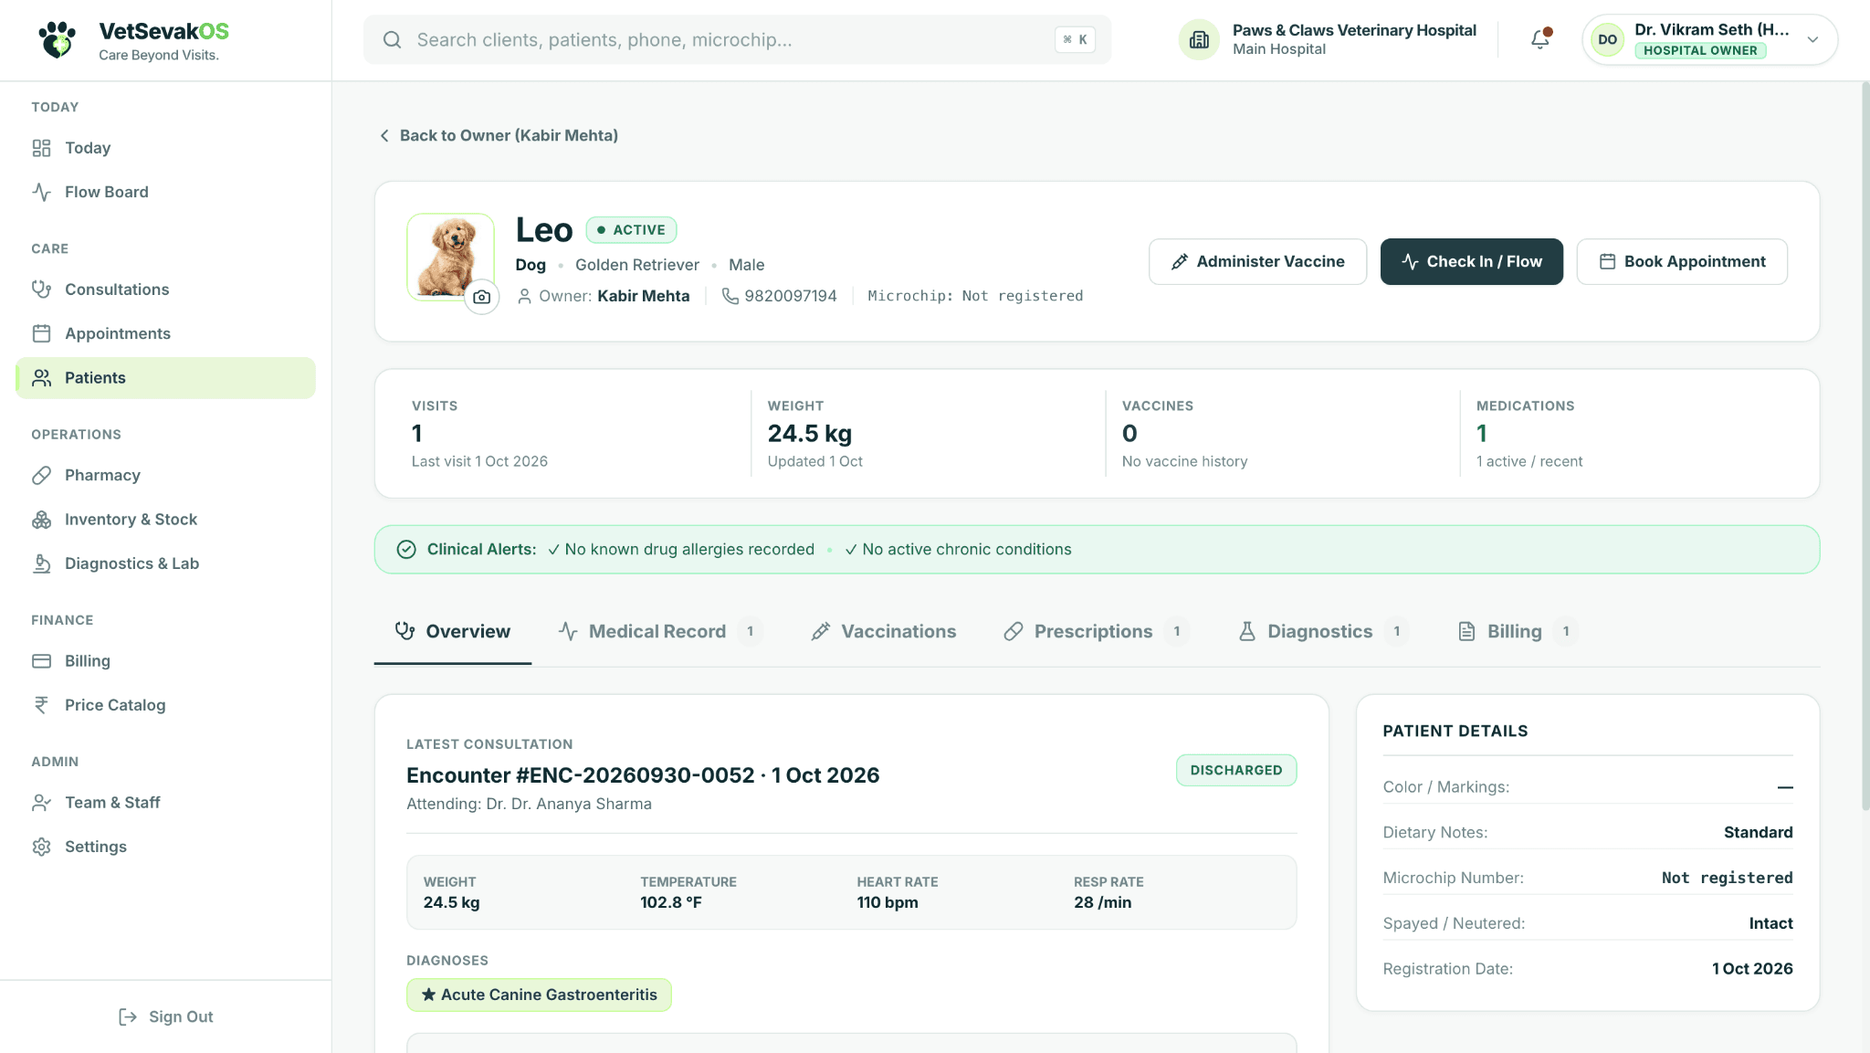
Task: Click the Team & Staff person icon
Action: [41, 803]
